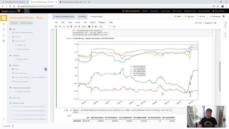The width and height of the screenshot is (229, 129).
Task: Click Close Project button
Action: click(26, 23)
